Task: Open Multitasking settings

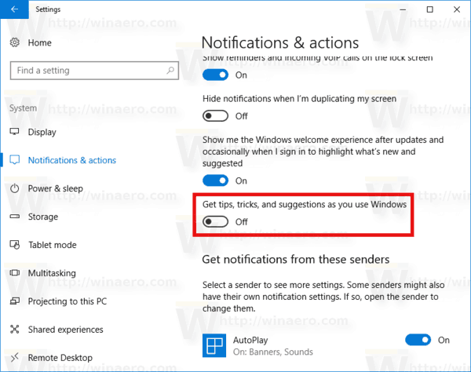Action: (x=52, y=273)
